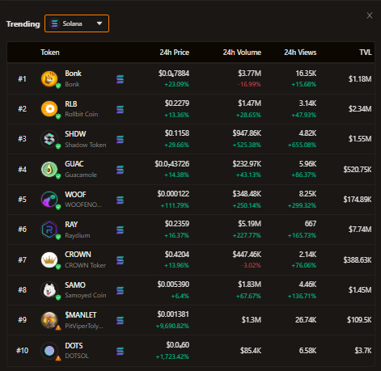Click CROWN volume change -3.02%
This screenshot has width=381, height=371.
pos(251,265)
